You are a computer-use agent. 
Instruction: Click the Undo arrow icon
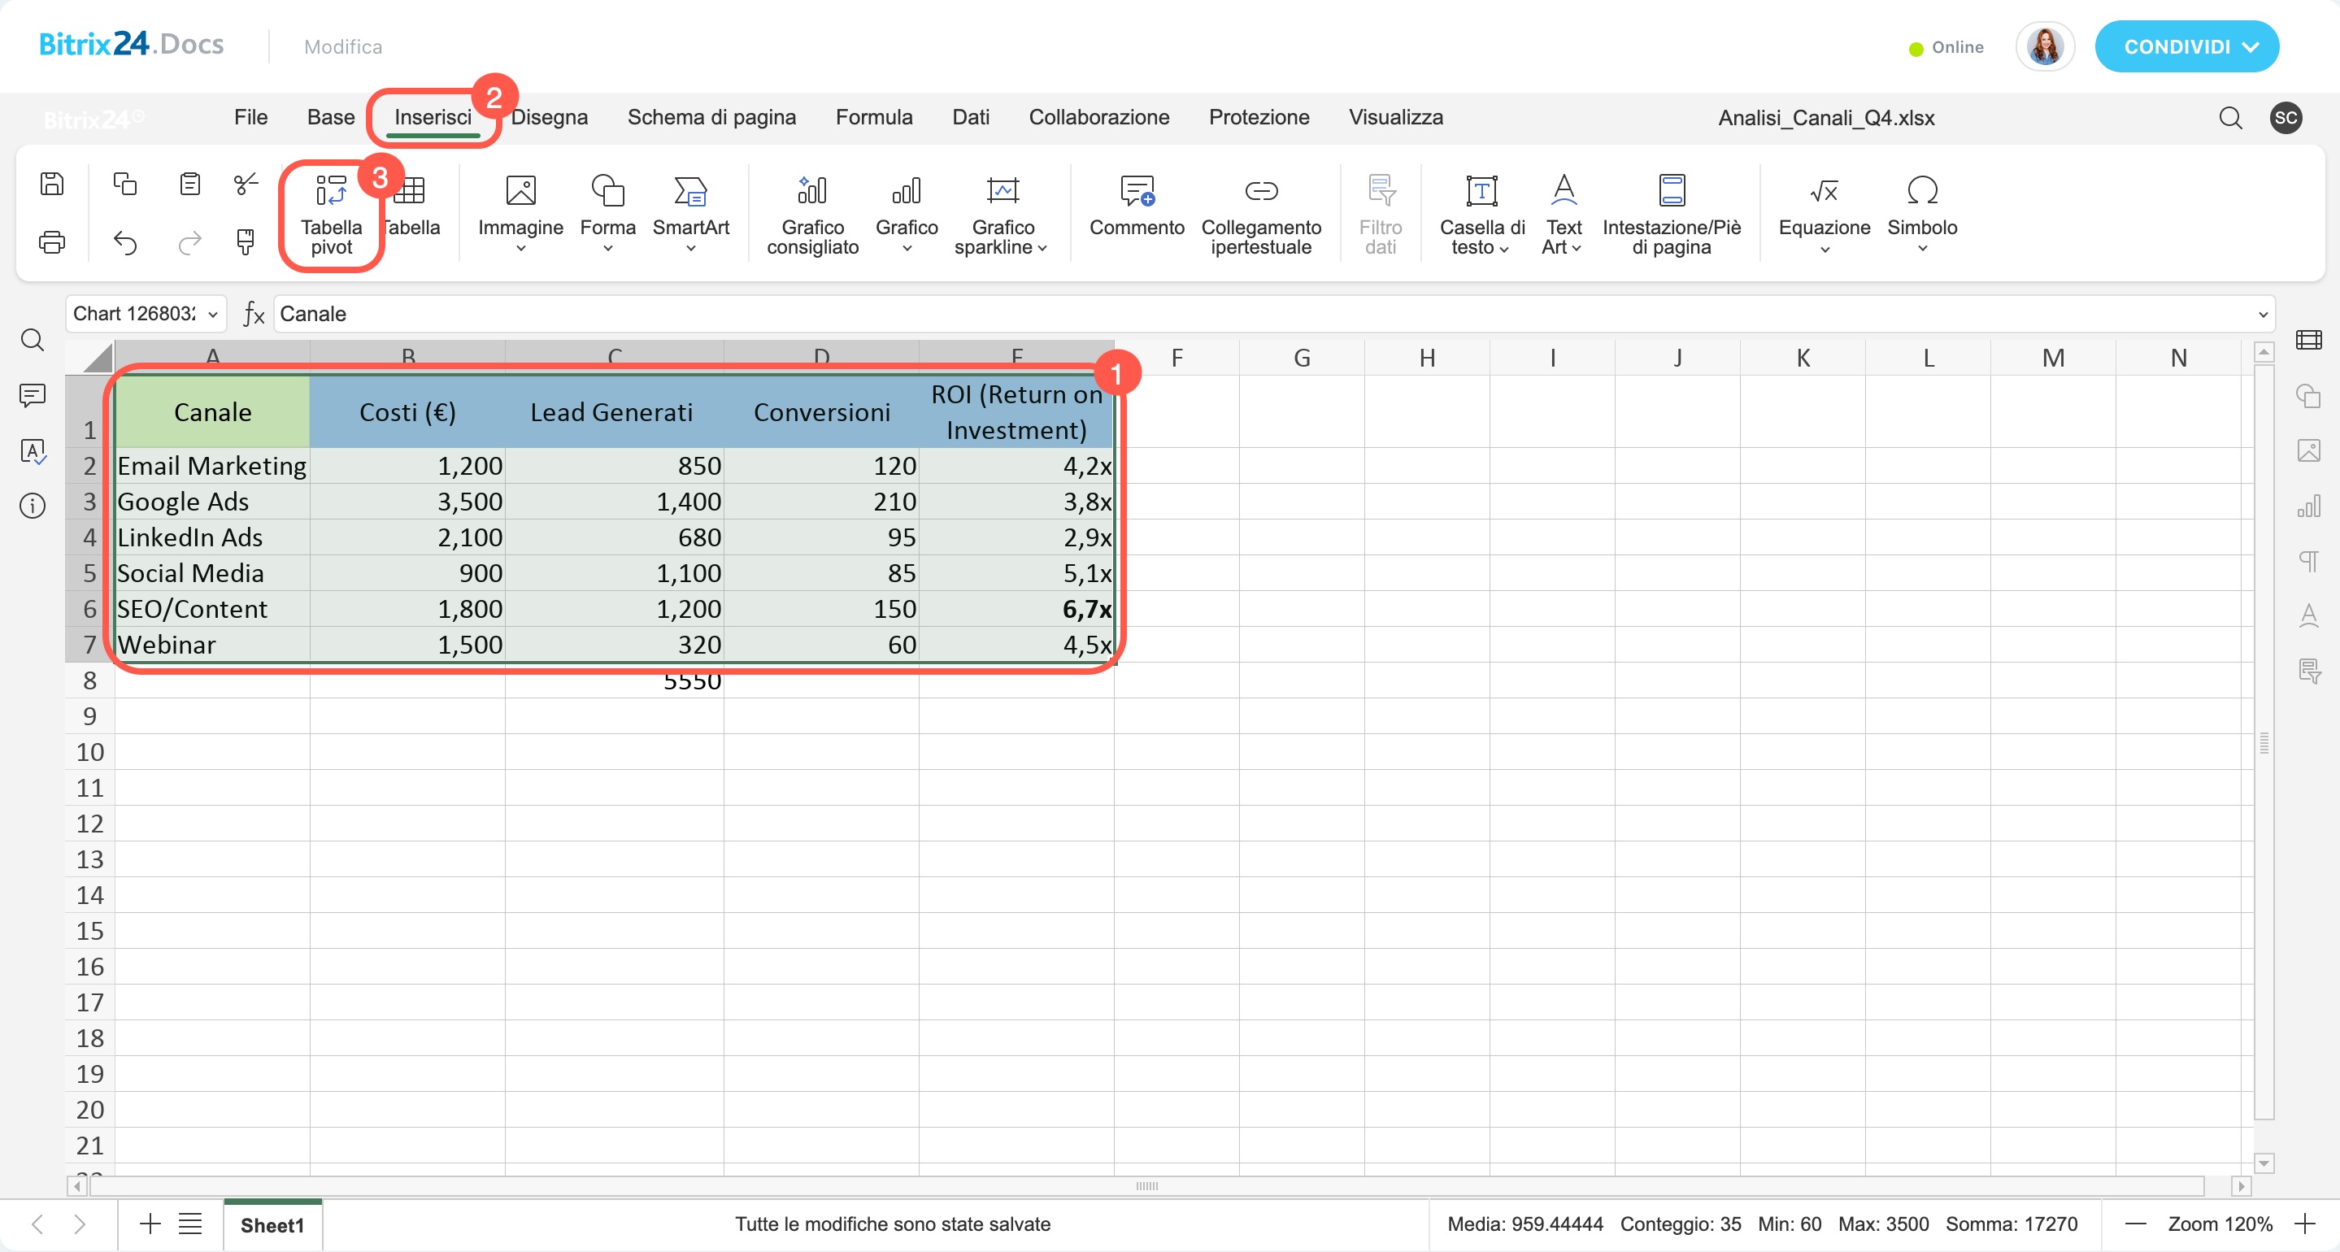125,242
